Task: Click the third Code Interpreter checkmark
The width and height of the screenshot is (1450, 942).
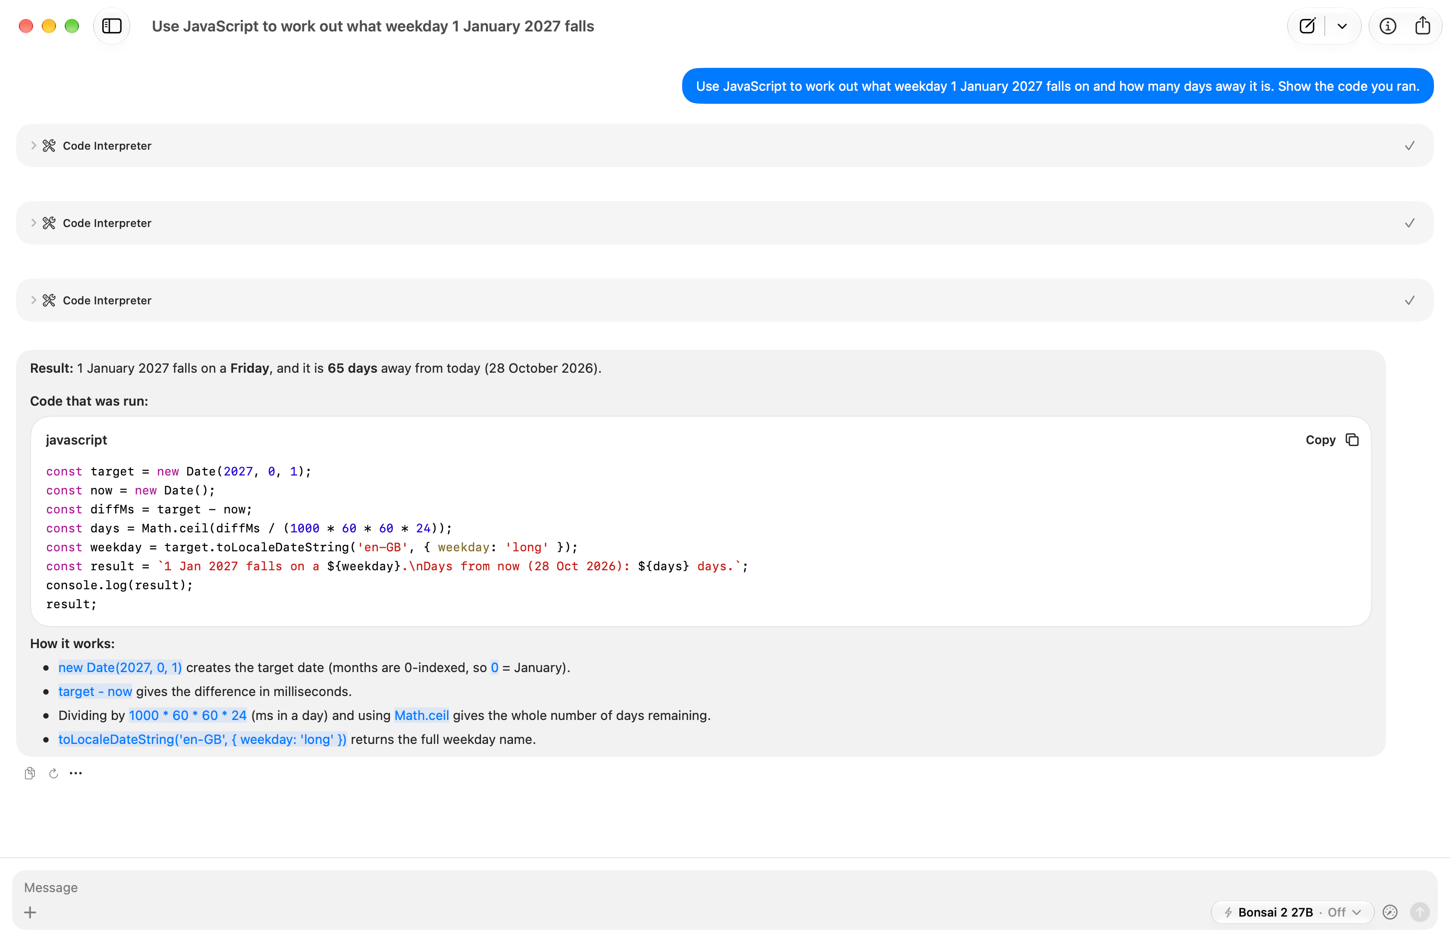Action: coord(1409,300)
